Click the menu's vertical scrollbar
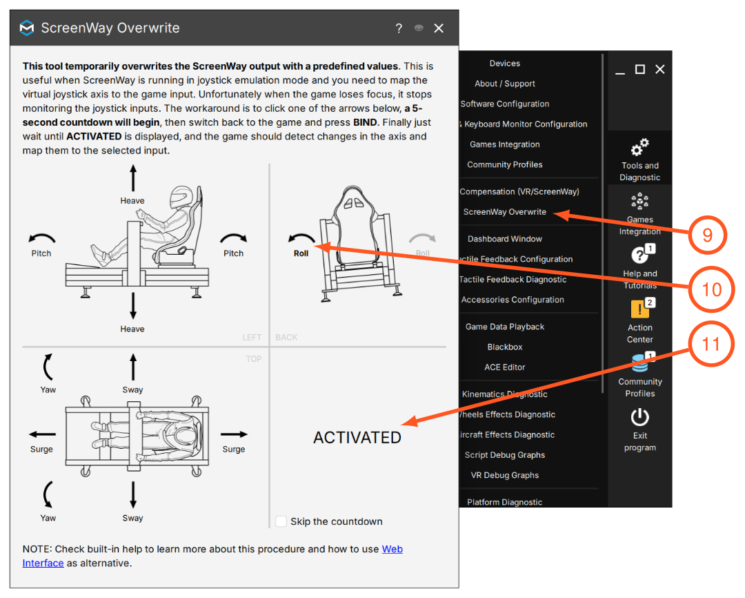Image resolution: width=745 pixels, height=598 pixels. click(x=602, y=224)
